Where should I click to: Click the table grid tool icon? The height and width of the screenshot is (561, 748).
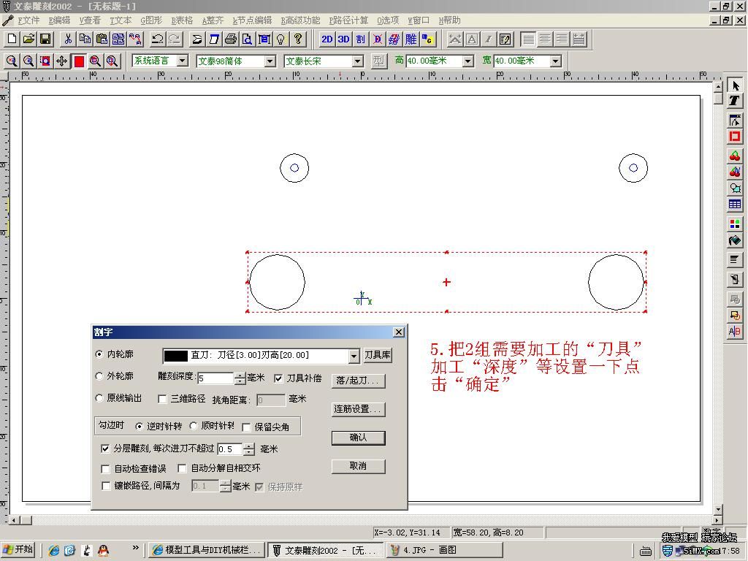735,205
